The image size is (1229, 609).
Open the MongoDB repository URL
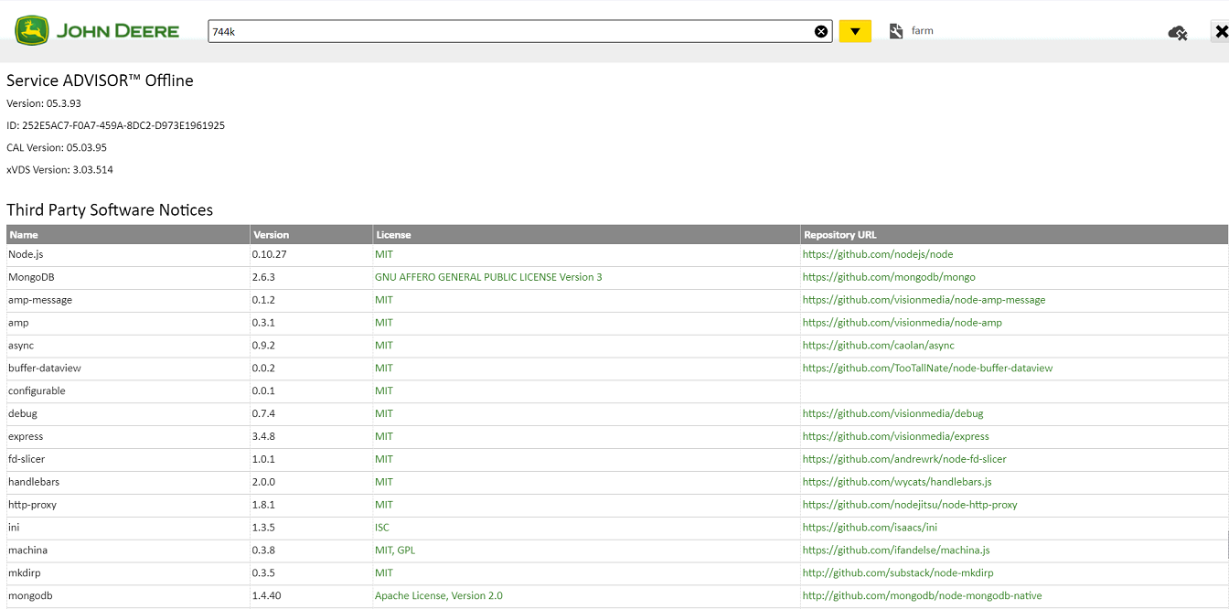coord(888,277)
